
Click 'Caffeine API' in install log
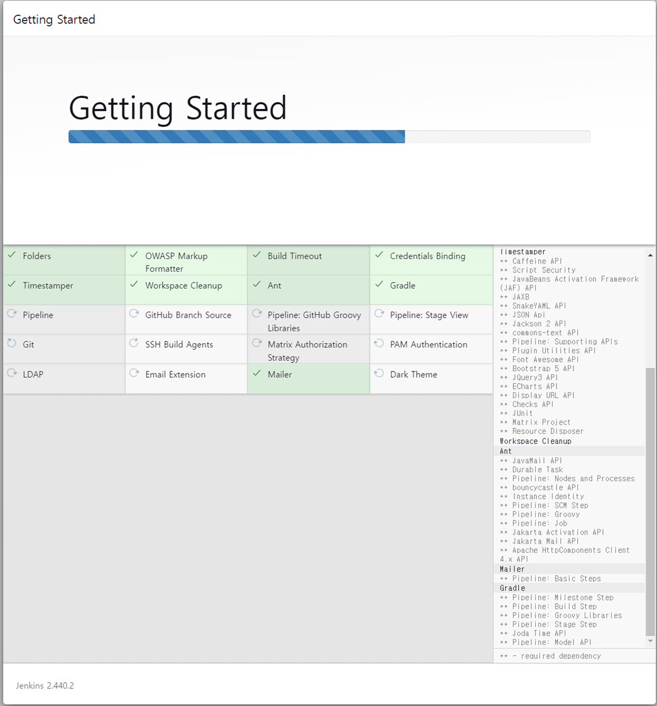[x=537, y=261]
